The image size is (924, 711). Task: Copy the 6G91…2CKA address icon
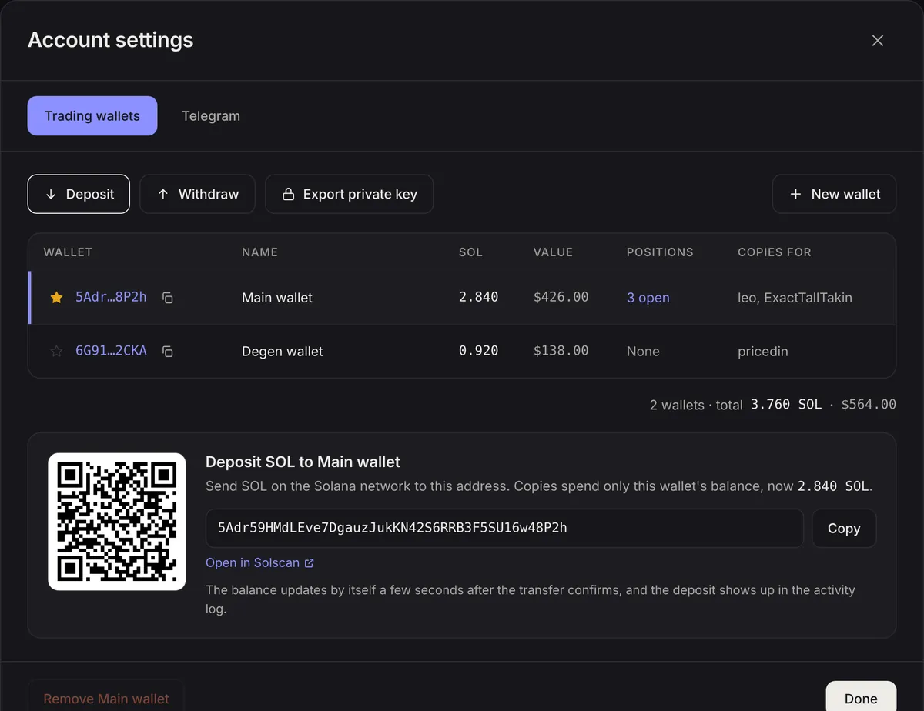pyautogui.click(x=168, y=352)
